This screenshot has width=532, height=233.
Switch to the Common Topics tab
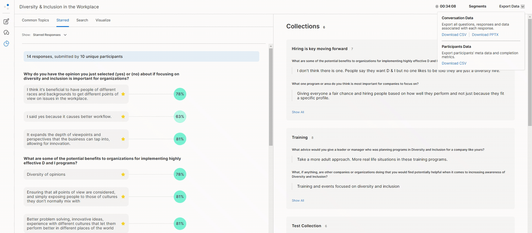(x=35, y=20)
